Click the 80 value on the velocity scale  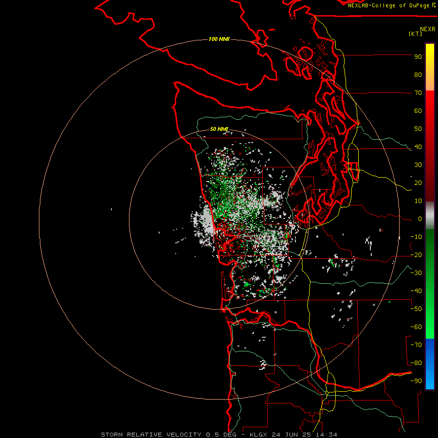(x=418, y=75)
